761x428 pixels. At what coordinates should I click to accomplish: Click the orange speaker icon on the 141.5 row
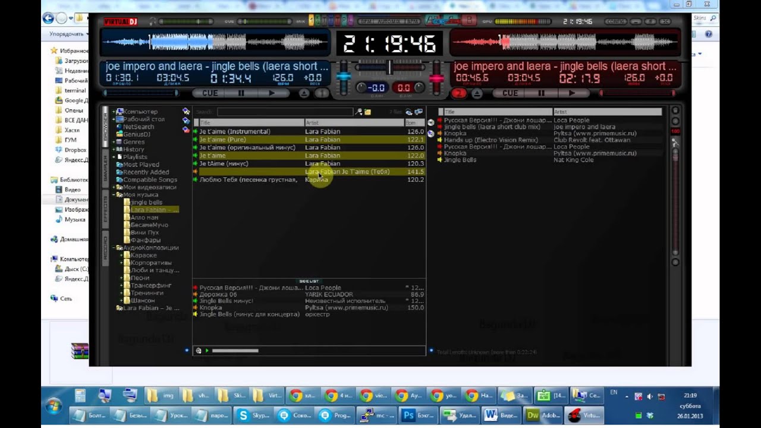tap(195, 172)
